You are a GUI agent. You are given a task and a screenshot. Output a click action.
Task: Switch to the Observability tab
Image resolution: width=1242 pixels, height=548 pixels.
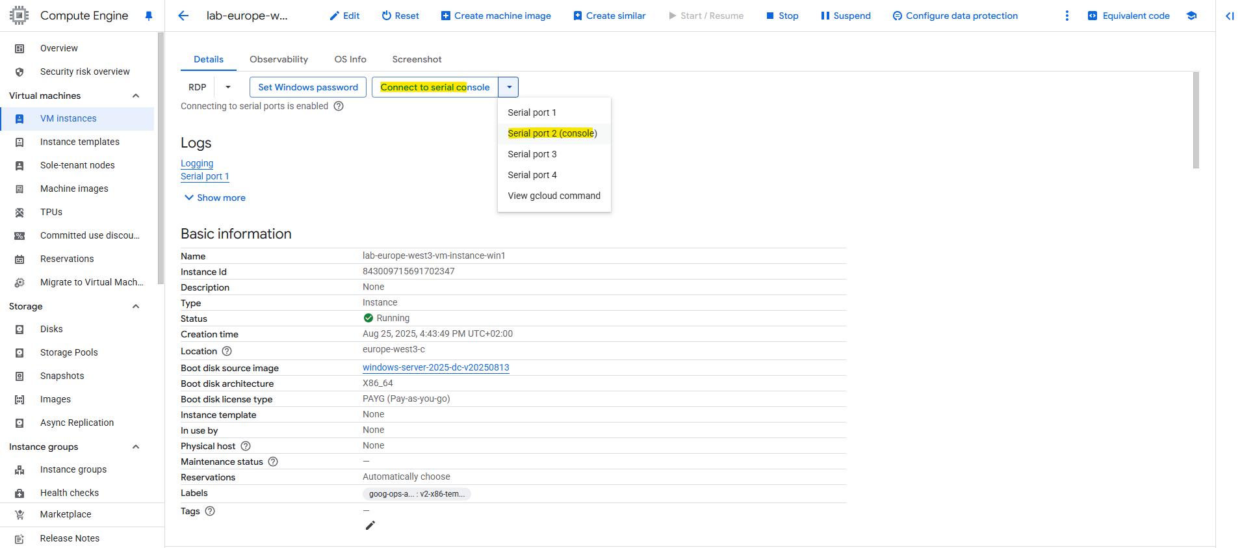pyautogui.click(x=279, y=59)
